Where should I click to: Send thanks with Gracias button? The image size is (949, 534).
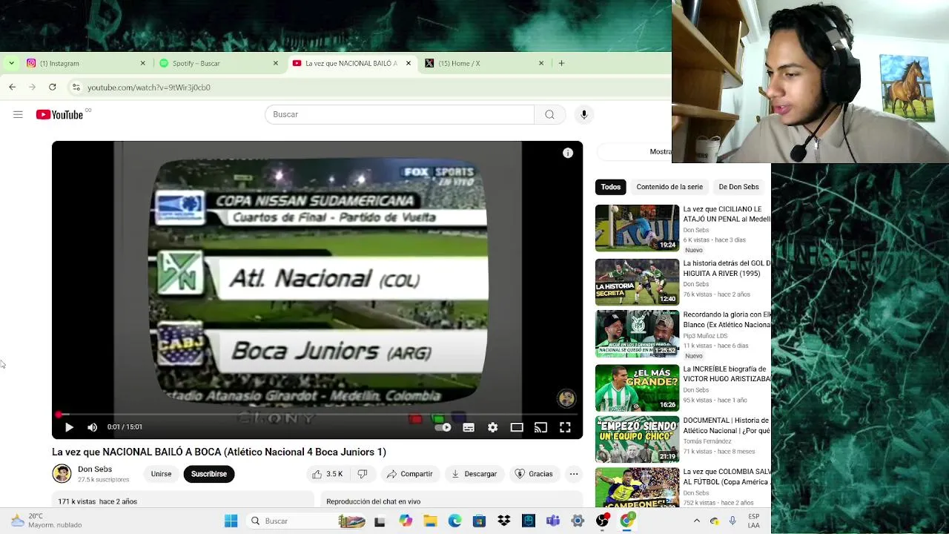coord(534,474)
